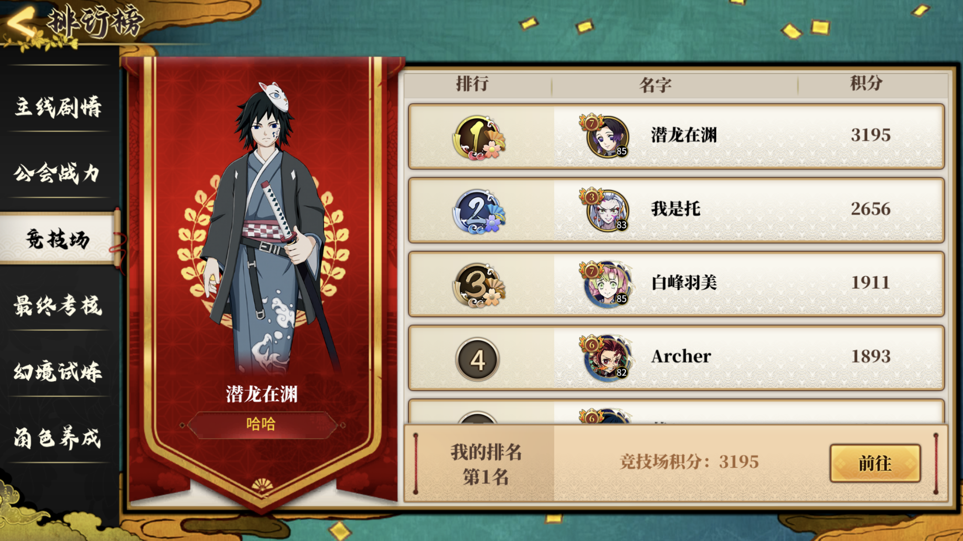This screenshot has height=541, width=963.
Task: Click the 积分 column header
Action: 866,83
